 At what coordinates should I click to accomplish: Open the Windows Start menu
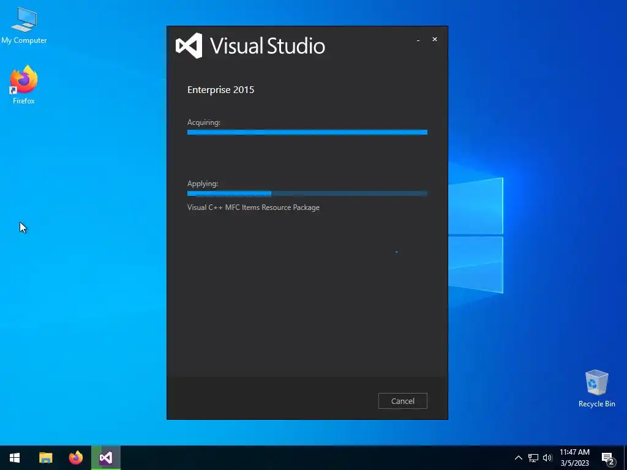(x=15, y=458)
